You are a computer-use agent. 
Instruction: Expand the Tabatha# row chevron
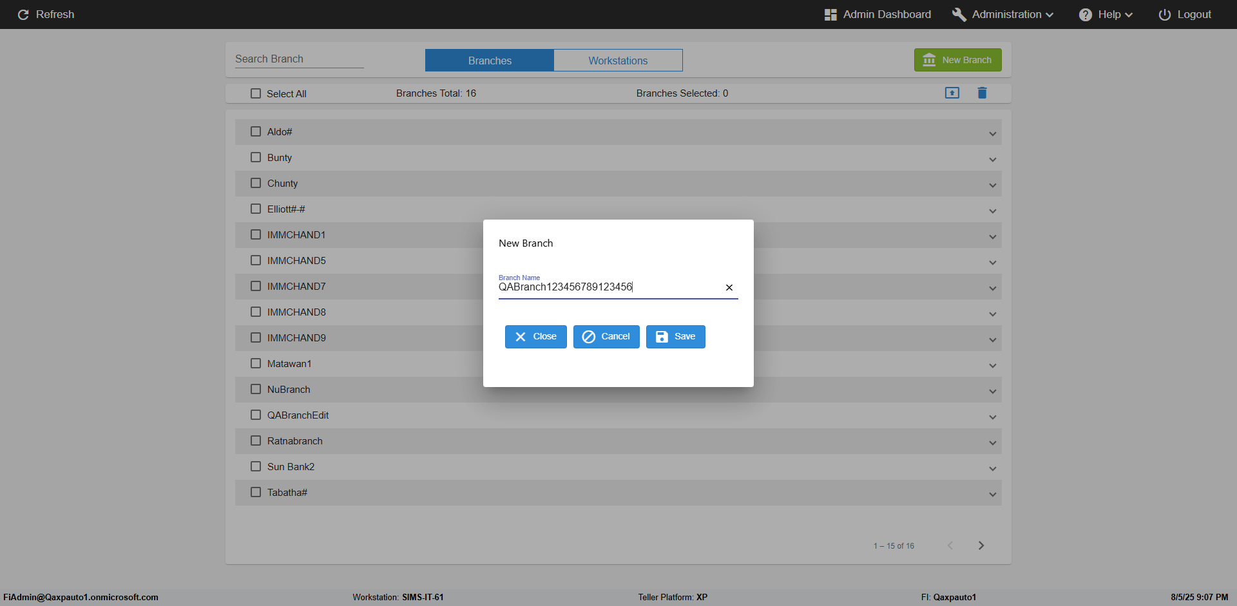[993, 495]
